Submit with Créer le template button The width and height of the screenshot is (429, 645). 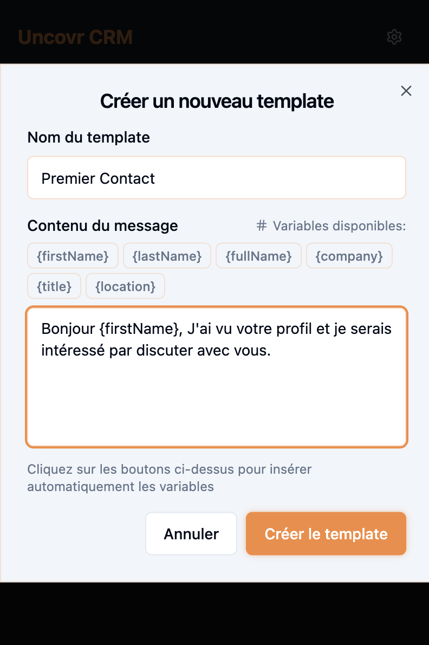point(326,534)
